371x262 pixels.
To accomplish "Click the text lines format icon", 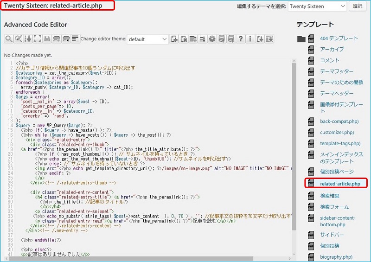I will (x=76, y=38).
